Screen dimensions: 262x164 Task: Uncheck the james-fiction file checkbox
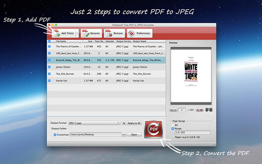(49, 67)
